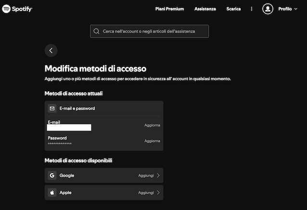This screenshot has height=210, width=307.
Task: Click the Profilo label
Action: (x=285, y=9)
